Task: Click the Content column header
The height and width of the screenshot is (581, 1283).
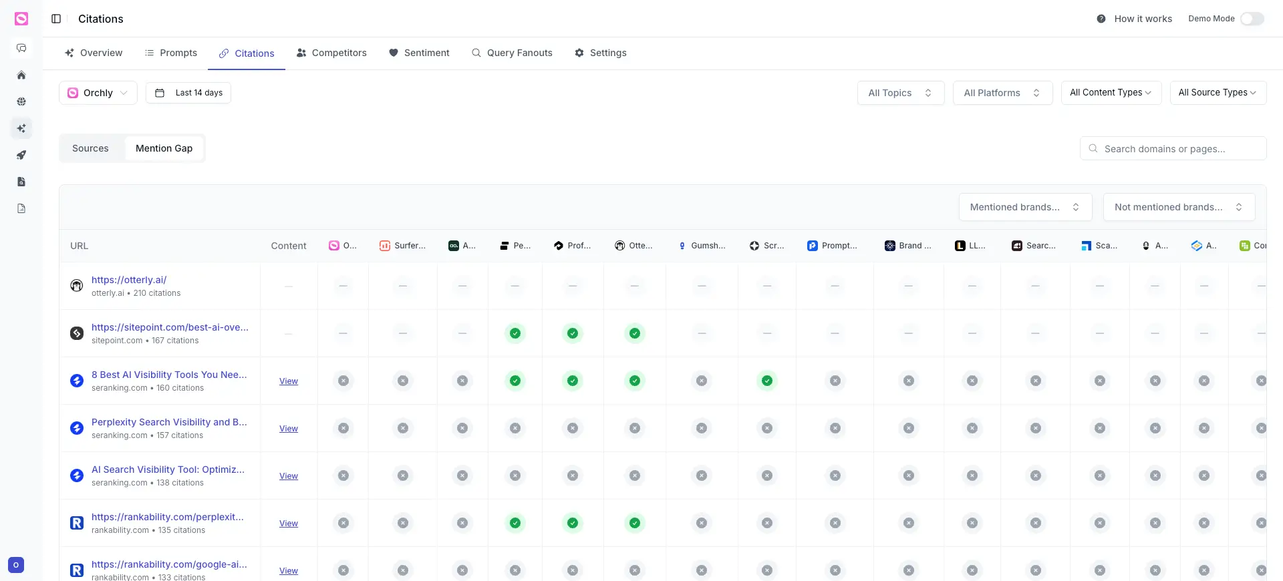Action: [289, 246]
